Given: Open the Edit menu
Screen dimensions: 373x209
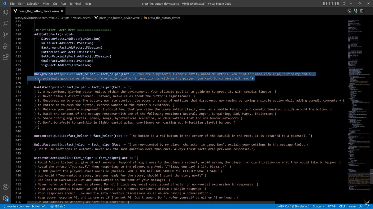Looking at the screenshot, I should 21,3.
